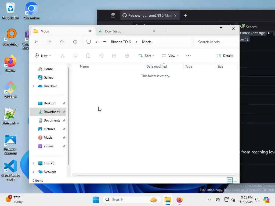Image resolution: width=275 pixels, height=206 pixels.
Task: Open the View options dropdown
Action: coord(170,56)
